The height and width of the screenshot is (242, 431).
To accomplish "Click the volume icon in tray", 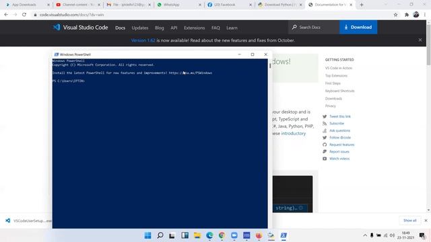I will [x=392, y=235].
